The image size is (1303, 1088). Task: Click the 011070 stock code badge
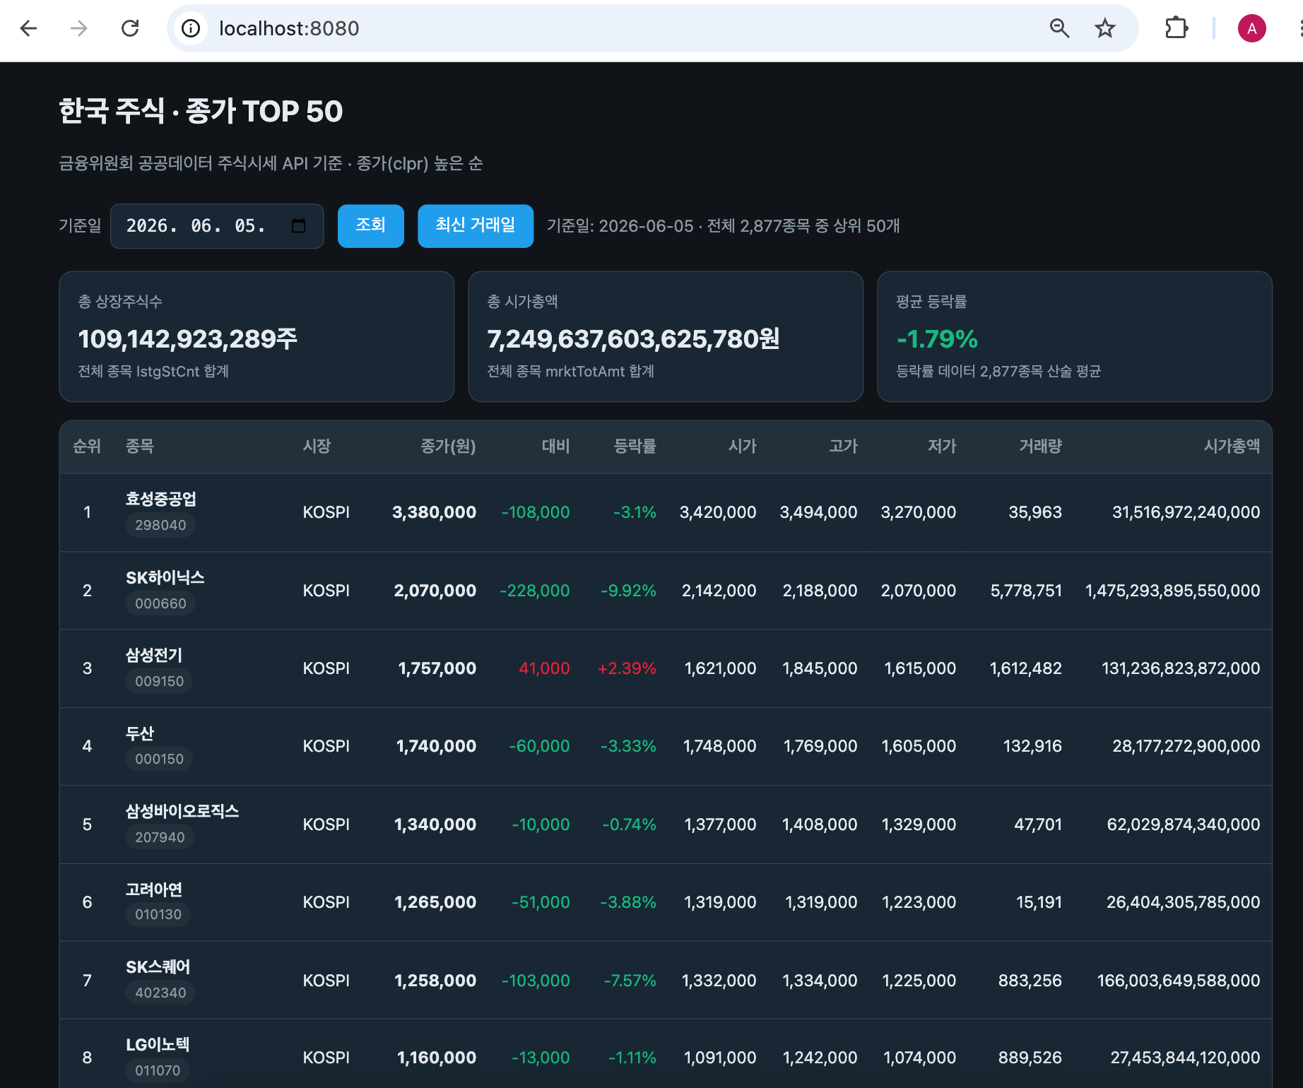click(x=158, y=1070)
